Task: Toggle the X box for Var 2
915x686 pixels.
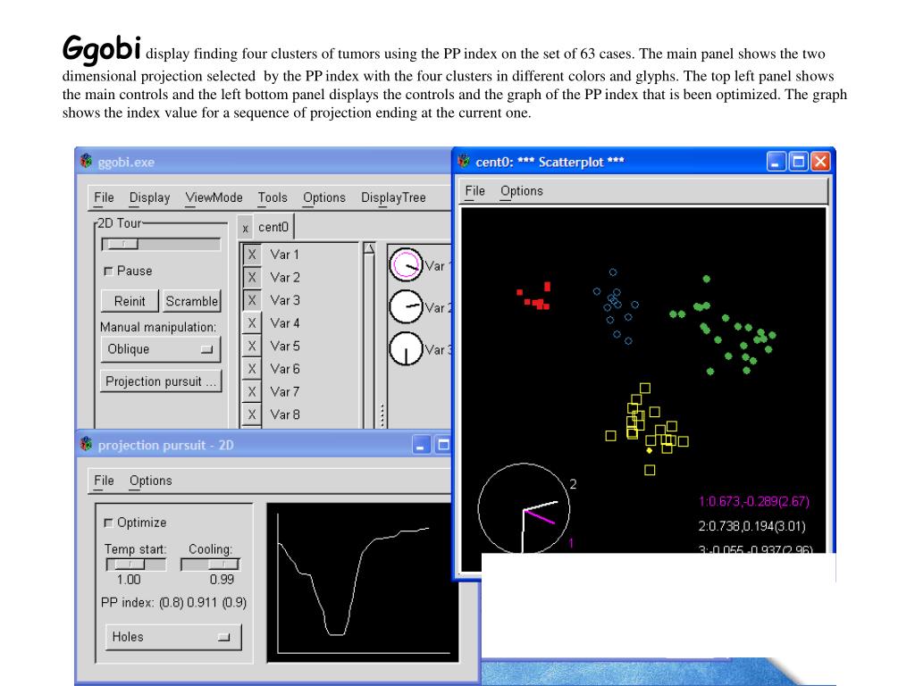Action: coord(251,277)
